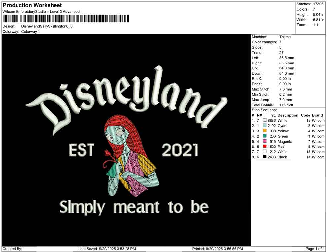Click the Description column header

[x=288, y=115]
